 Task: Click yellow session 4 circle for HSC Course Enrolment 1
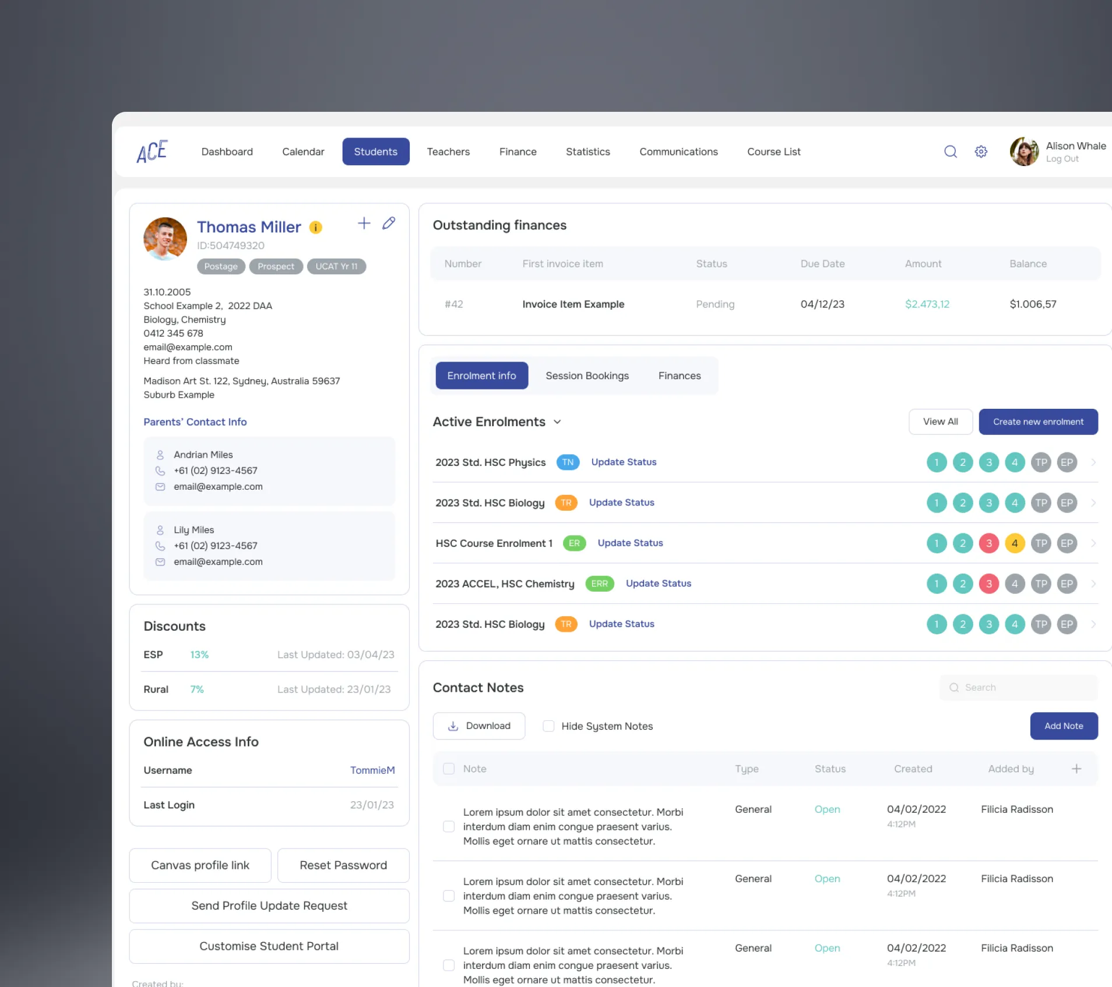click(x=1014, y=543)
